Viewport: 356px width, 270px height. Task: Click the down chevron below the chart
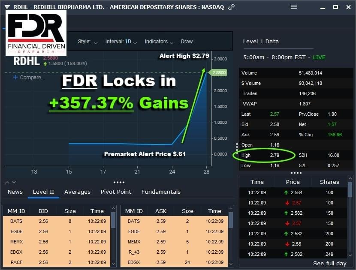coord(14,183)
